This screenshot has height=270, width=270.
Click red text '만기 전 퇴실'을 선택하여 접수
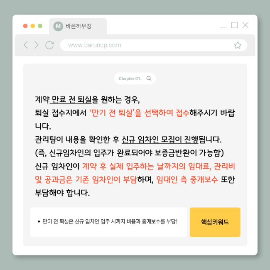coord(140,113)
